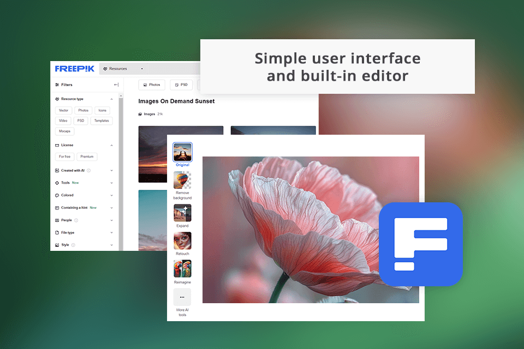Choose the For free license option
Image resolution: width=524 pixels, height=349 pixels.
click(64, 157)
